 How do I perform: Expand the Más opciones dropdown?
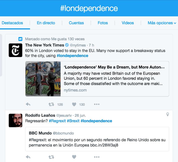click(162, 23)
